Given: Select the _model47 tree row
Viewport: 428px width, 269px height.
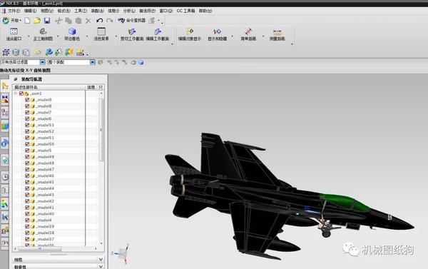Looking at the screenshot, I should 49,169.
